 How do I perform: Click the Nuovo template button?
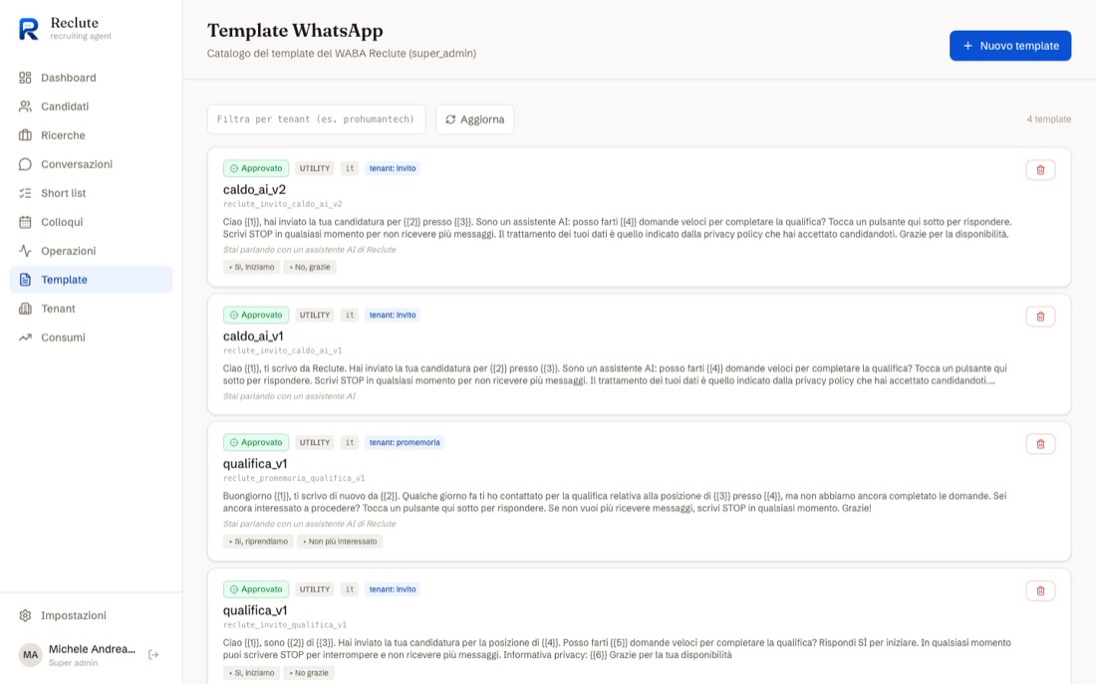coord(1010,46)
